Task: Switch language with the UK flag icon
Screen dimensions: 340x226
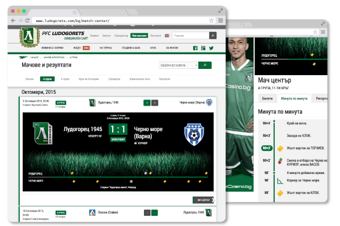Action: pyautogui.click(x=167, y=36)
